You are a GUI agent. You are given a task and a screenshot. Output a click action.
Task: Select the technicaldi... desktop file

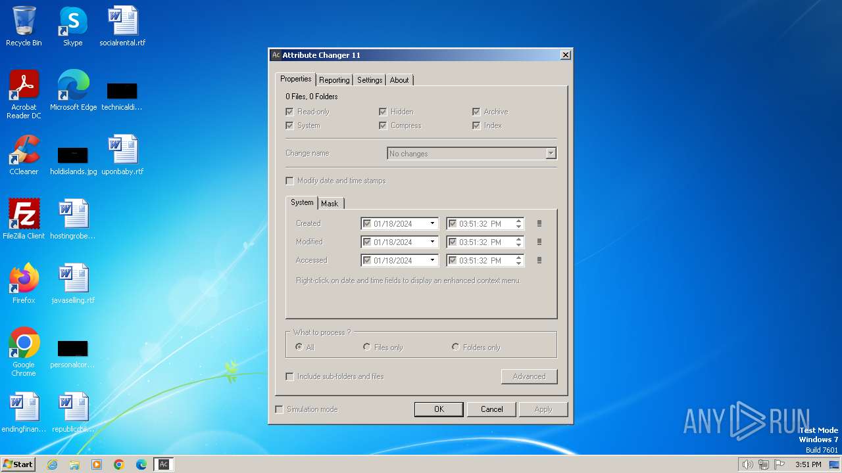(122, 96)
